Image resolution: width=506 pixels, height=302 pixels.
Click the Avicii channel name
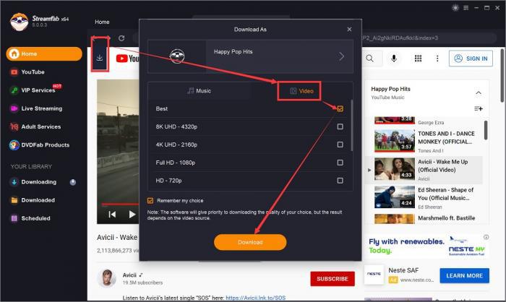tap(129, 275)
